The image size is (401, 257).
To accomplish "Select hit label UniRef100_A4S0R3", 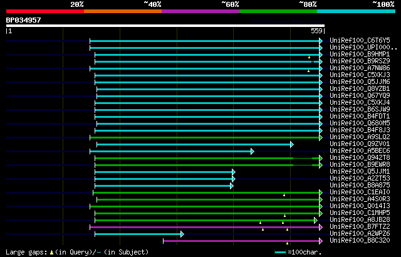I will pos(360,199).
